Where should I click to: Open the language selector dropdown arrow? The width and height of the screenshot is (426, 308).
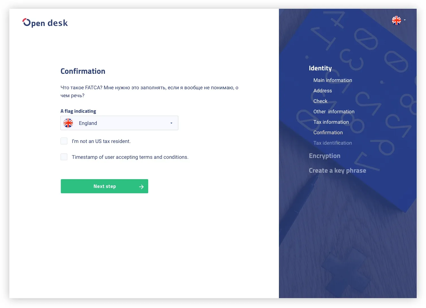tap(405, 20)
